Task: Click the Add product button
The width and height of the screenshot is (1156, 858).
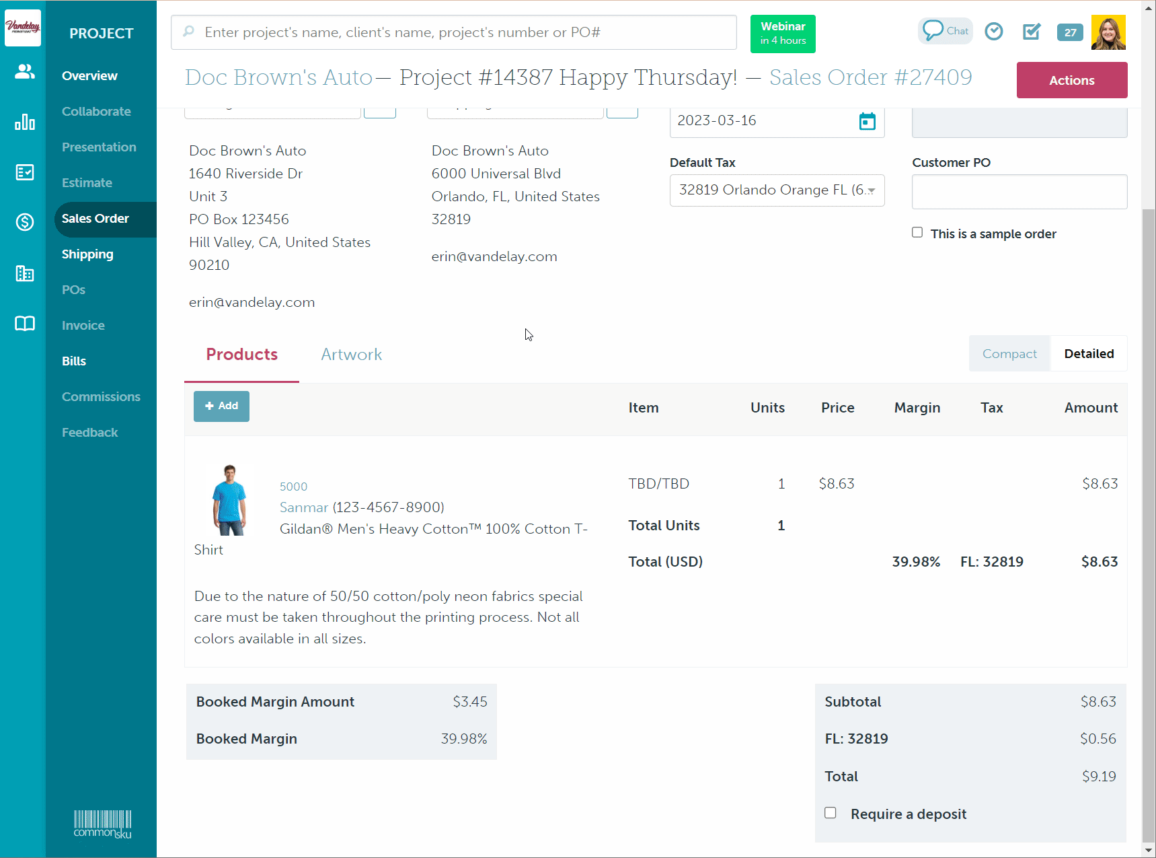Action: click(x=221, y=406)
